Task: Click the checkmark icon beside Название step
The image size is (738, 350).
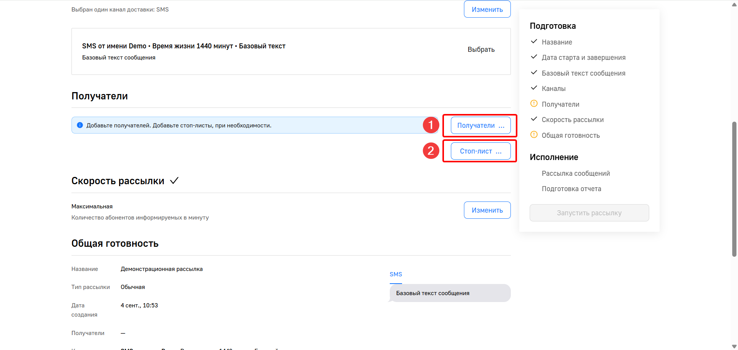Action: pos(534,41)
